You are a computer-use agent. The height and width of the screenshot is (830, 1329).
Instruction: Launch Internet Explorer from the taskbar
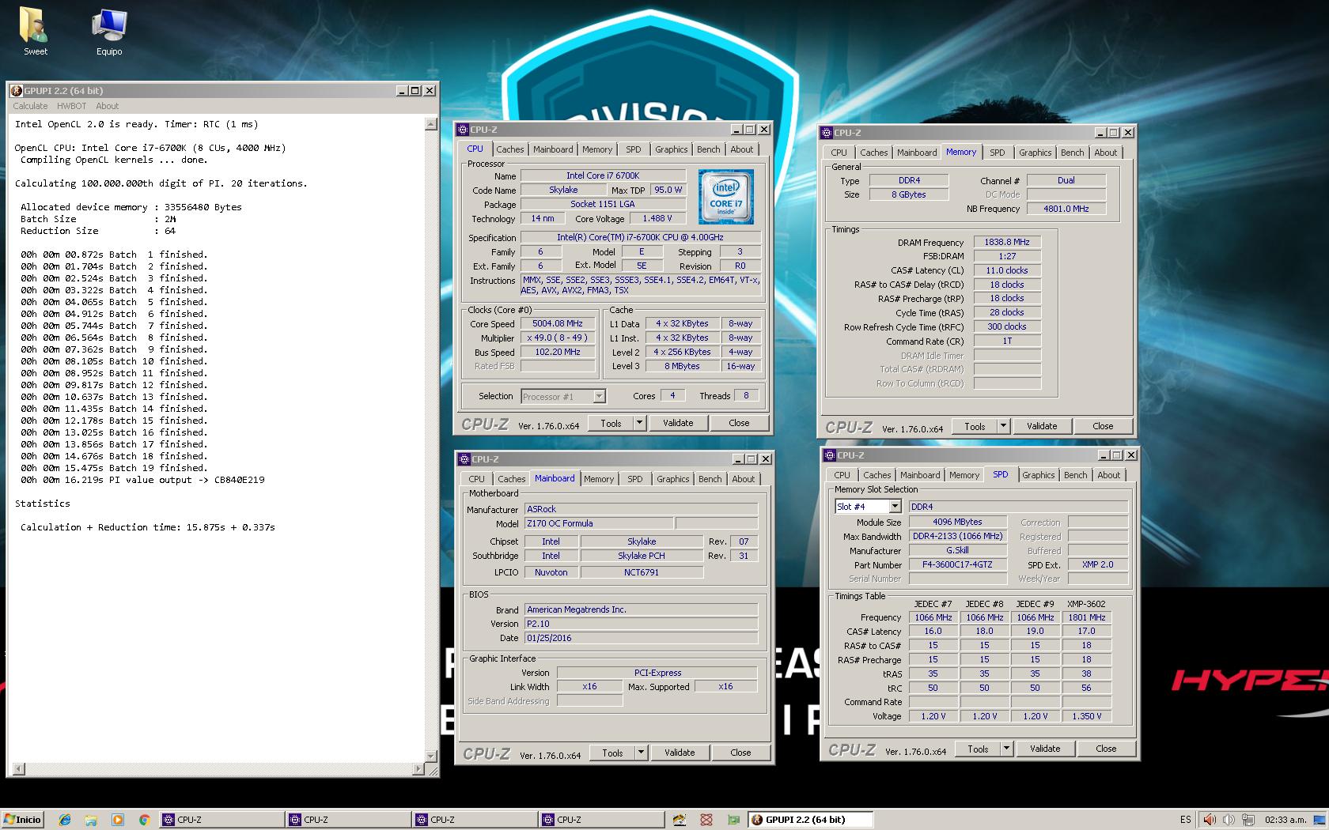tap(65, 820)
